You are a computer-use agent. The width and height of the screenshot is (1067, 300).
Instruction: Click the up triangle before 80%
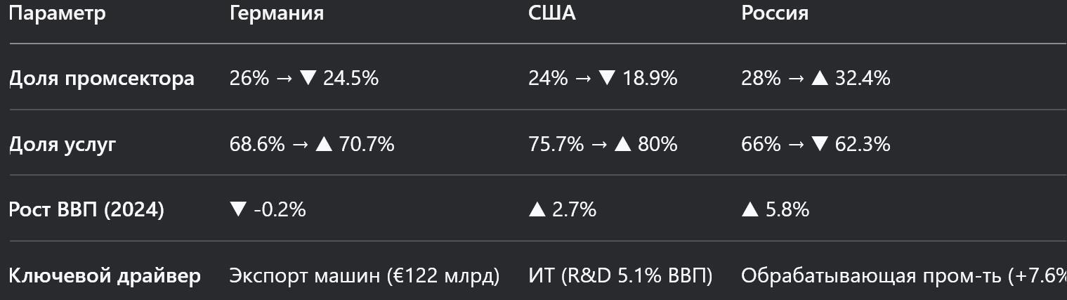(x=622, y=144)
